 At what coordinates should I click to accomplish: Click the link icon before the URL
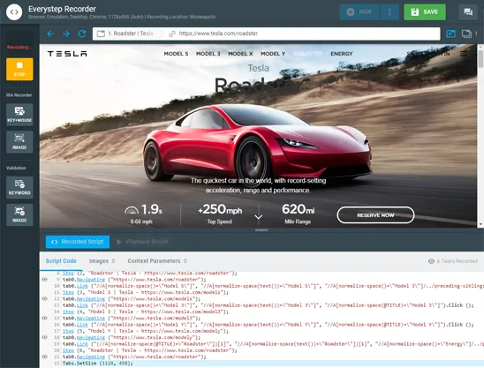(172, 34)
